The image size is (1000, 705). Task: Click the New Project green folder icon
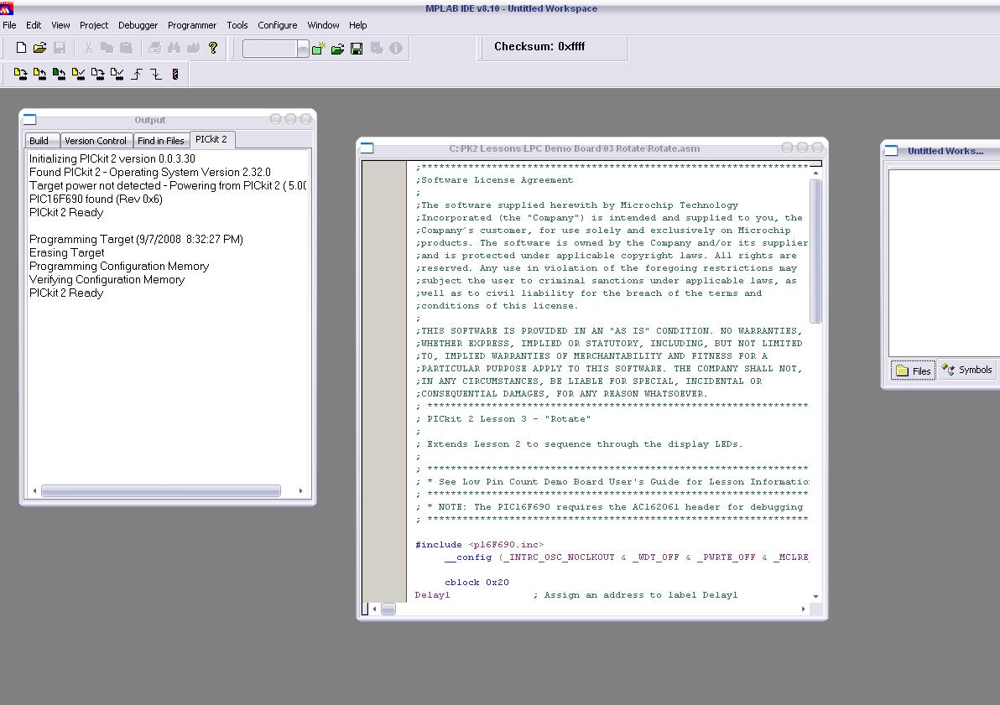point(319,48)
